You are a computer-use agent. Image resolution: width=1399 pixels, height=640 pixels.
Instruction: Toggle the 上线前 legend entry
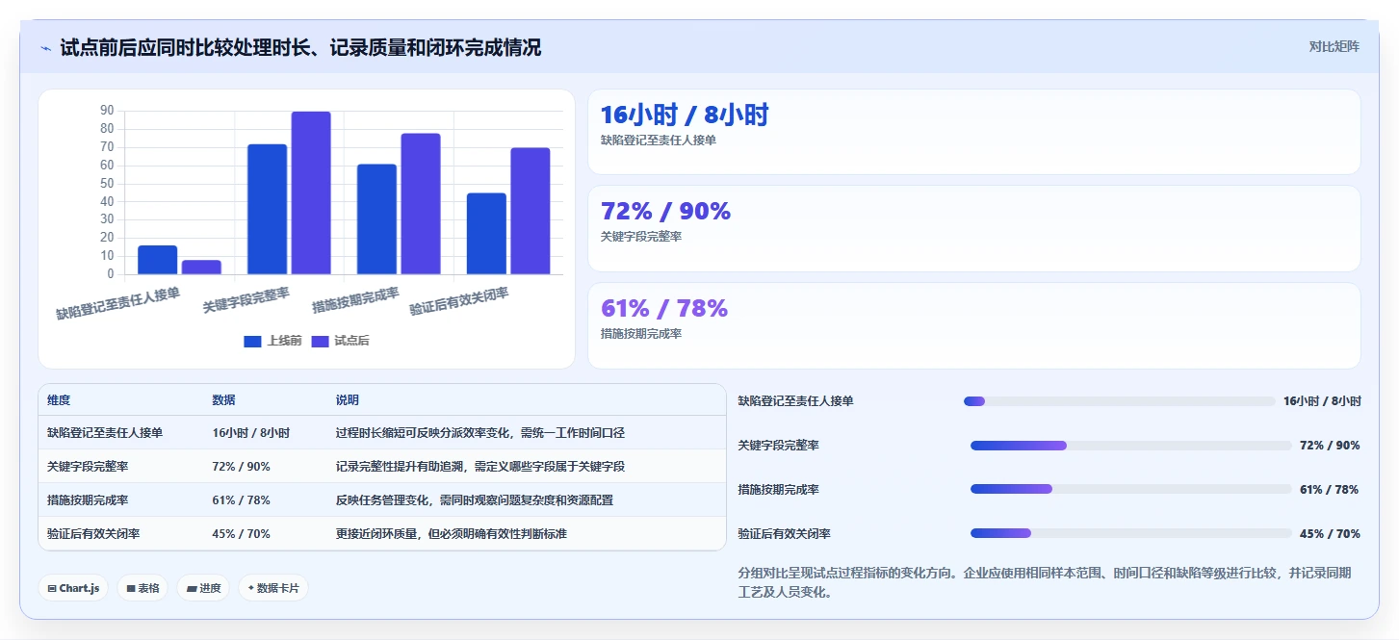[272, 341]
